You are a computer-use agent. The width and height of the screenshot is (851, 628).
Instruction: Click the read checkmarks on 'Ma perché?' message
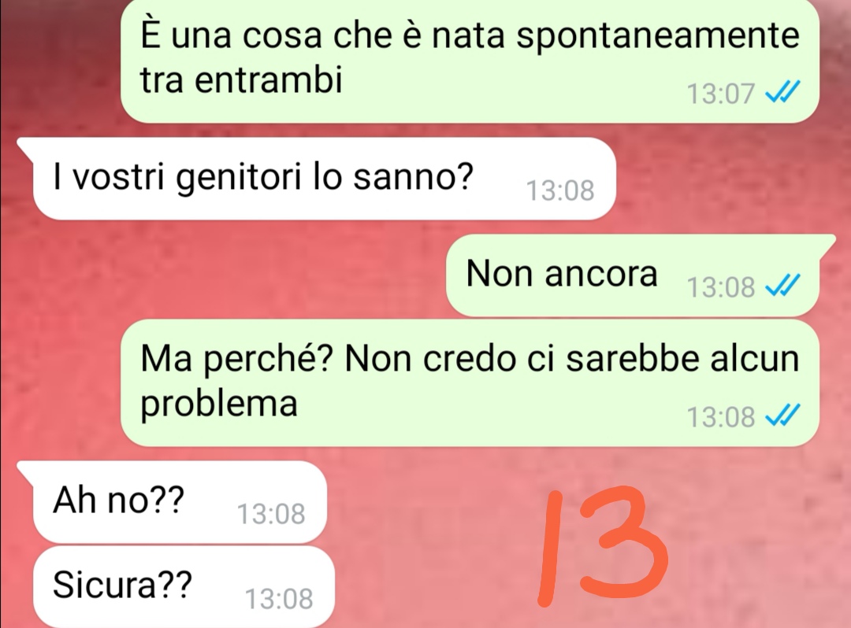782,416
